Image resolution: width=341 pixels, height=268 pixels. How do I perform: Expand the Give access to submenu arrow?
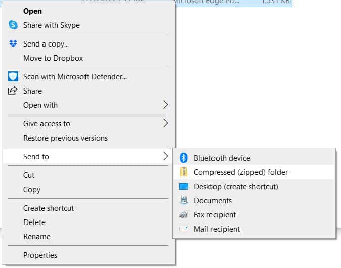(x=166, y=123)
